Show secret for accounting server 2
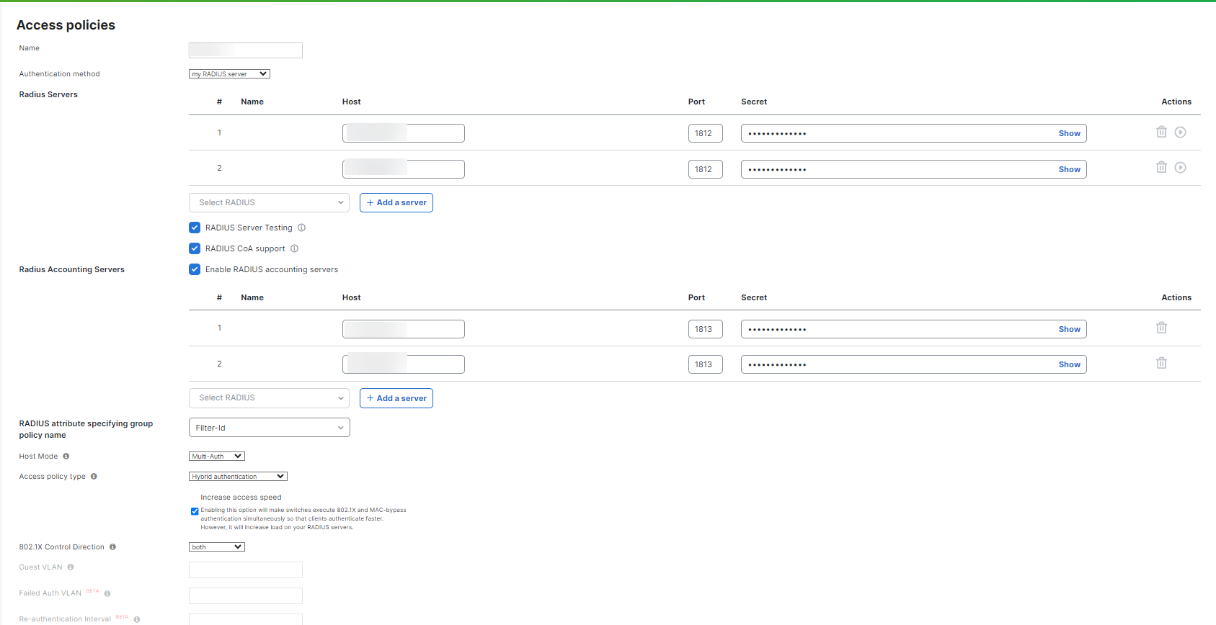This screenshot has height=625, width=1216. (1069, 364)
